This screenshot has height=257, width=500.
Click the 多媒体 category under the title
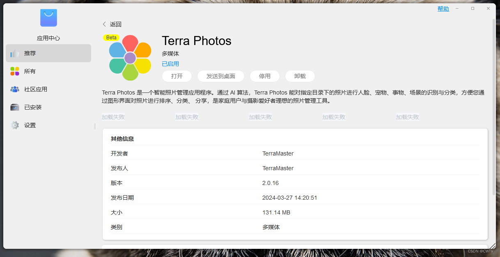coord(170,54)
